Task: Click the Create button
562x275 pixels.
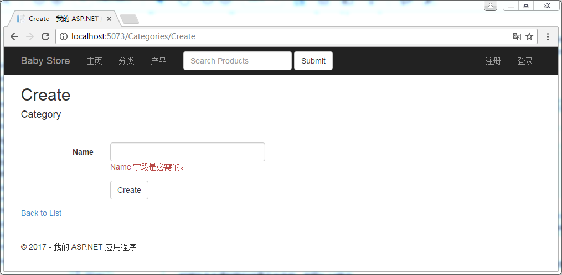Action: (x=129, y=190)
